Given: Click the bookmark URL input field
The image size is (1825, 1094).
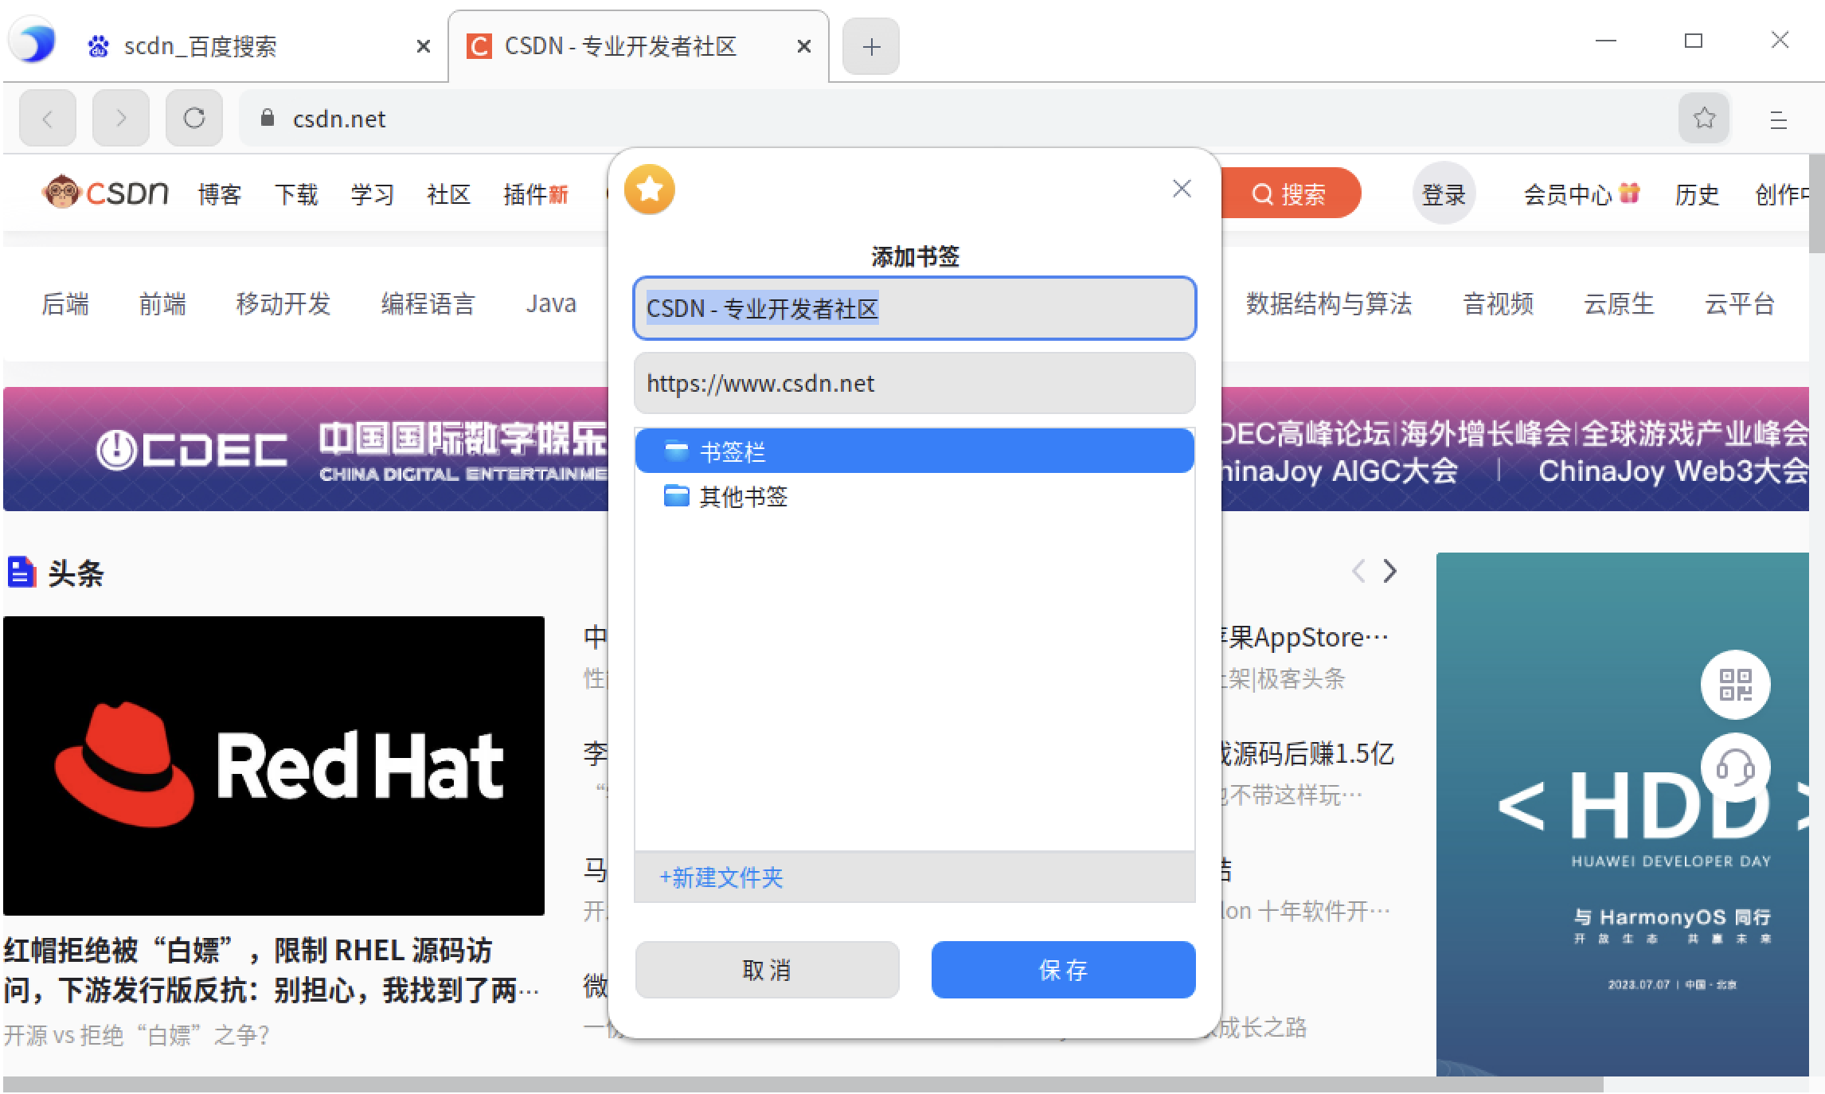Looking at the screenshot, I should [915, 384].
